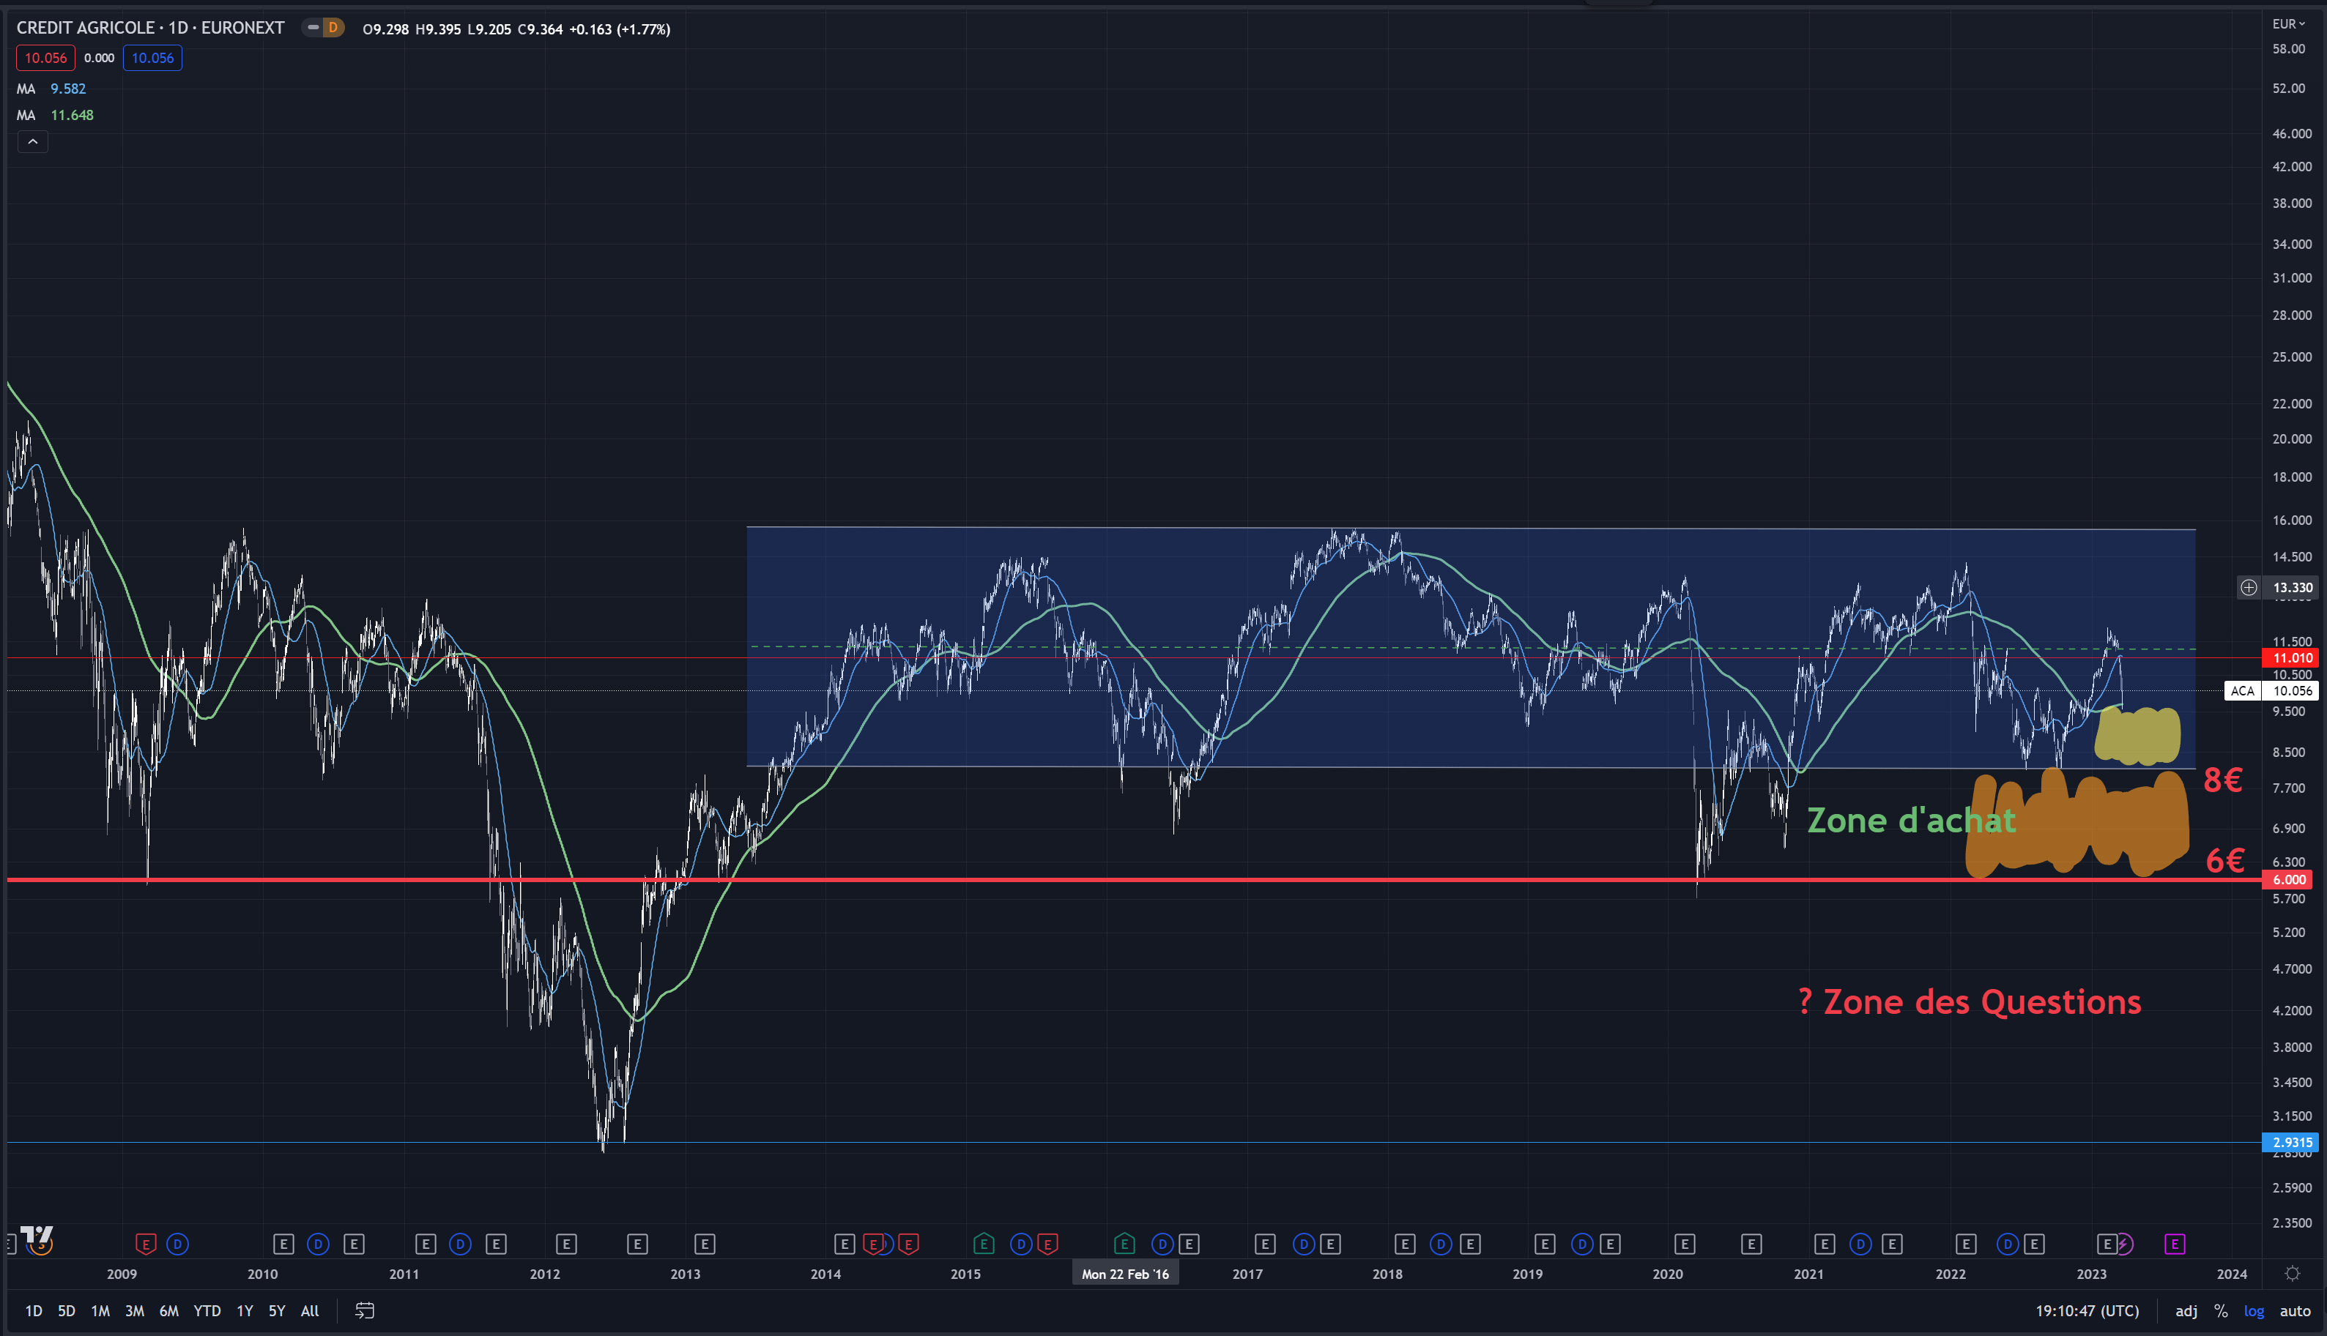
Task: Open the blue D dividend marker in 2017
Action: (1304, 1244)
